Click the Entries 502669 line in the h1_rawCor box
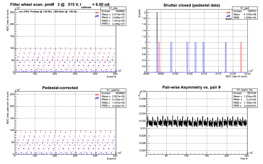 113,93
